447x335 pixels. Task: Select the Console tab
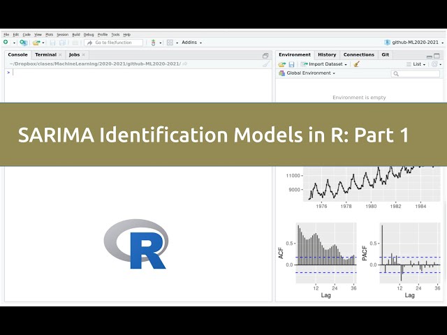tap(17, 54)
